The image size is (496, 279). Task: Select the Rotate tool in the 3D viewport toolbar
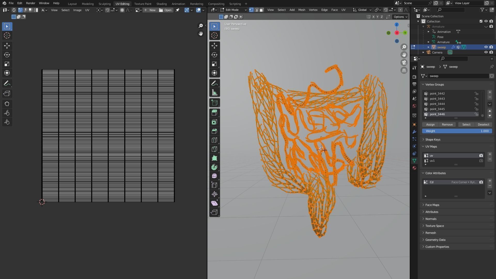pyautogui.click(x=214, y=55)
